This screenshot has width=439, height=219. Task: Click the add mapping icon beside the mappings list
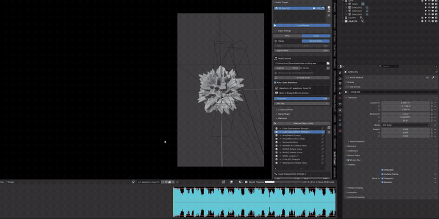329,128
